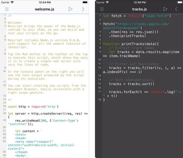Viewport: 183px width, 158px height.
Task: Tap the welcome.js file title
Action: [x=44, y=9]
